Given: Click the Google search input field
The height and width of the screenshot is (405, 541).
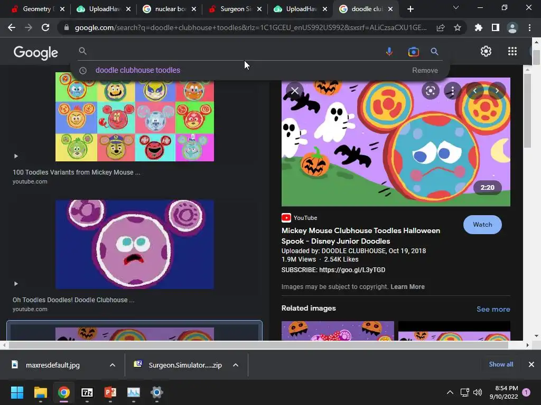Looking at the screenshot, I should (x=235, y=51).
